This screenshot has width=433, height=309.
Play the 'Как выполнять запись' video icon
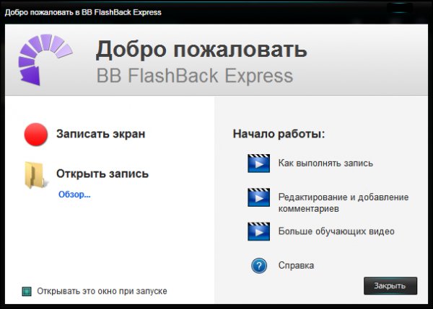258,164
